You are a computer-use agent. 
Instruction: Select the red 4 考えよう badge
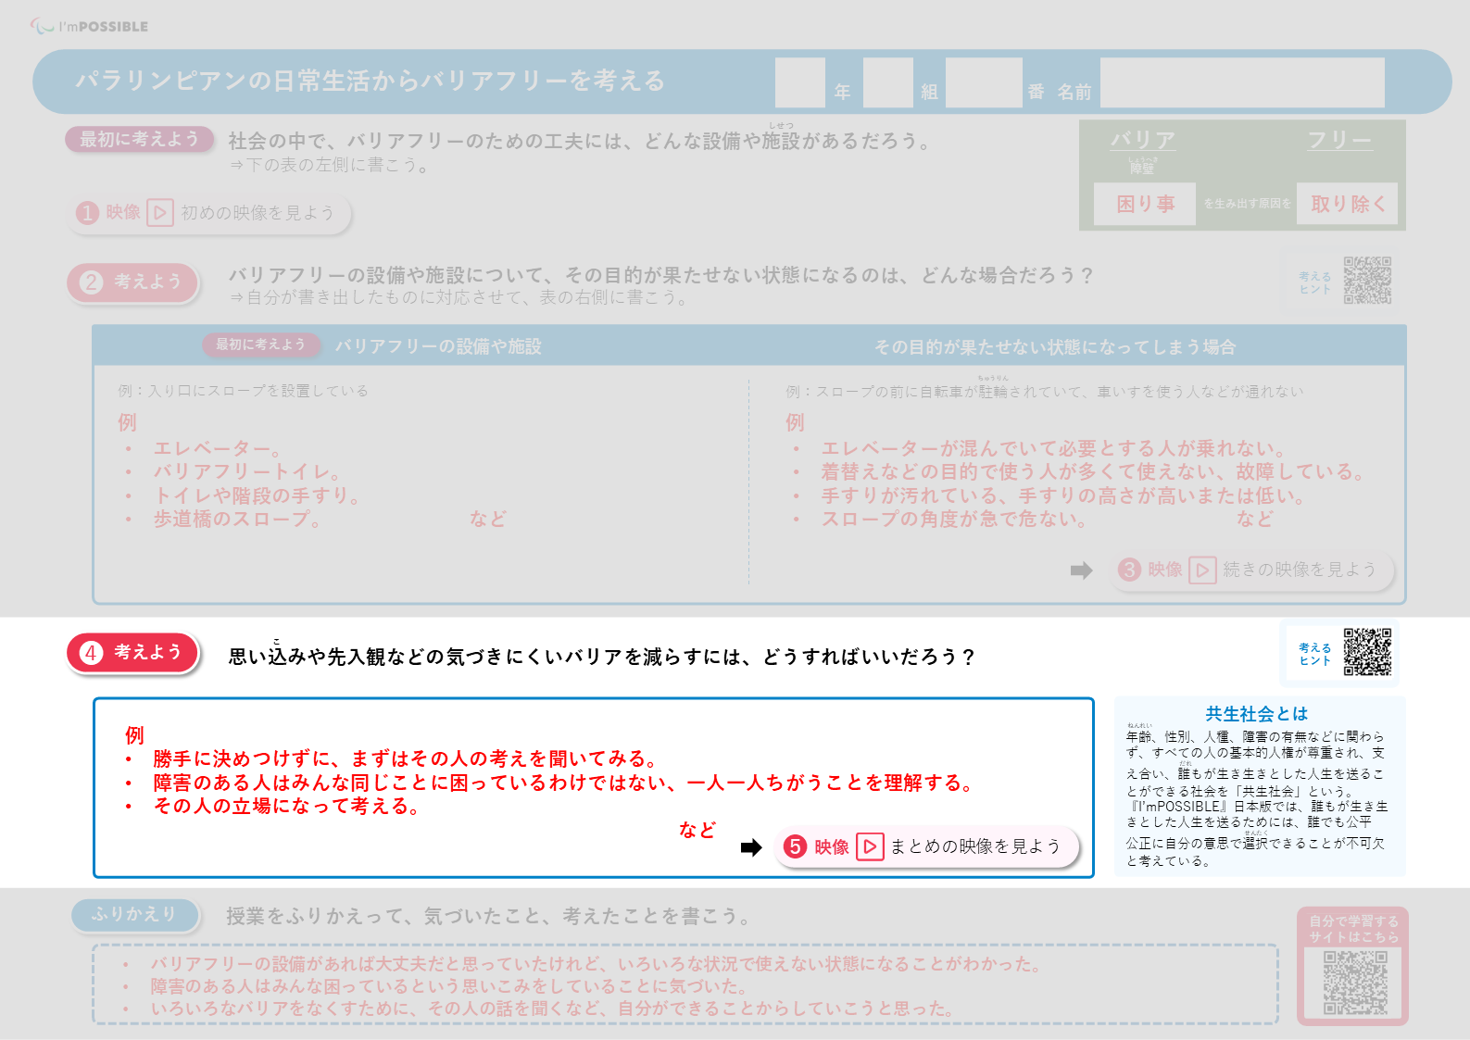pos(133,653)
